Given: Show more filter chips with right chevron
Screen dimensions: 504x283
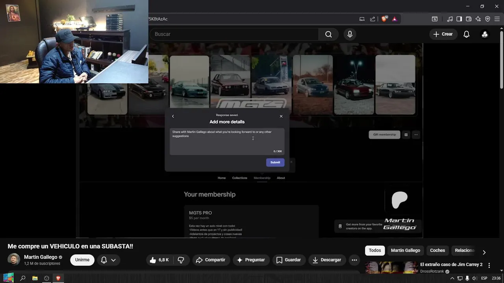Looking at the screenshot, I should 484,252.
